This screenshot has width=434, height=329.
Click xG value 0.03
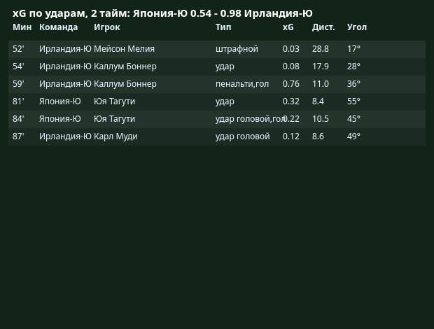tap(291, 49)
